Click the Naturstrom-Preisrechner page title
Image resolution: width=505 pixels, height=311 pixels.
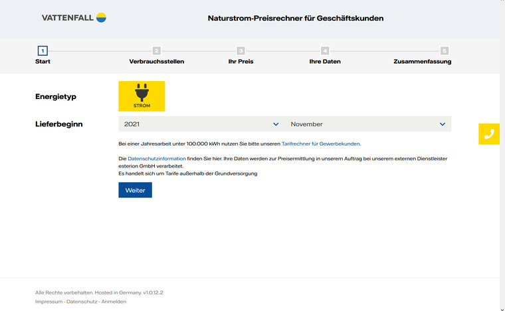296,19
